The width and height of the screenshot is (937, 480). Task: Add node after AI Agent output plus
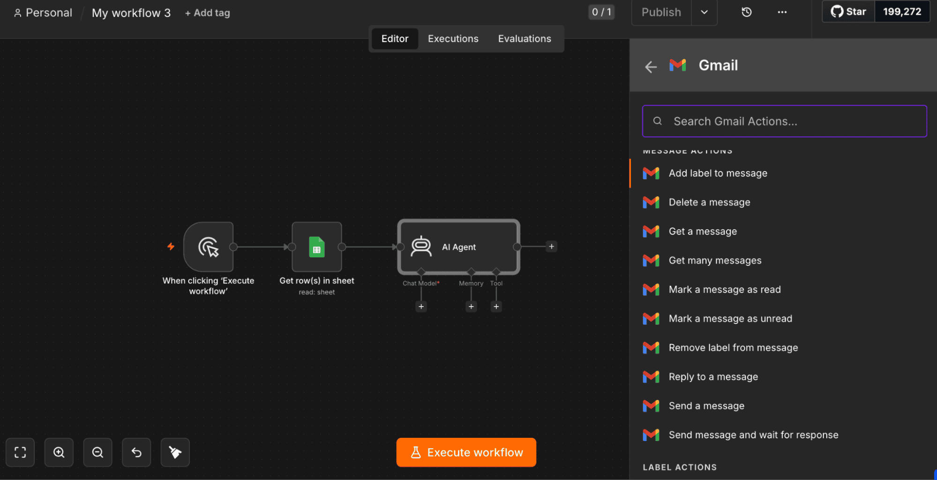point(552,247)
